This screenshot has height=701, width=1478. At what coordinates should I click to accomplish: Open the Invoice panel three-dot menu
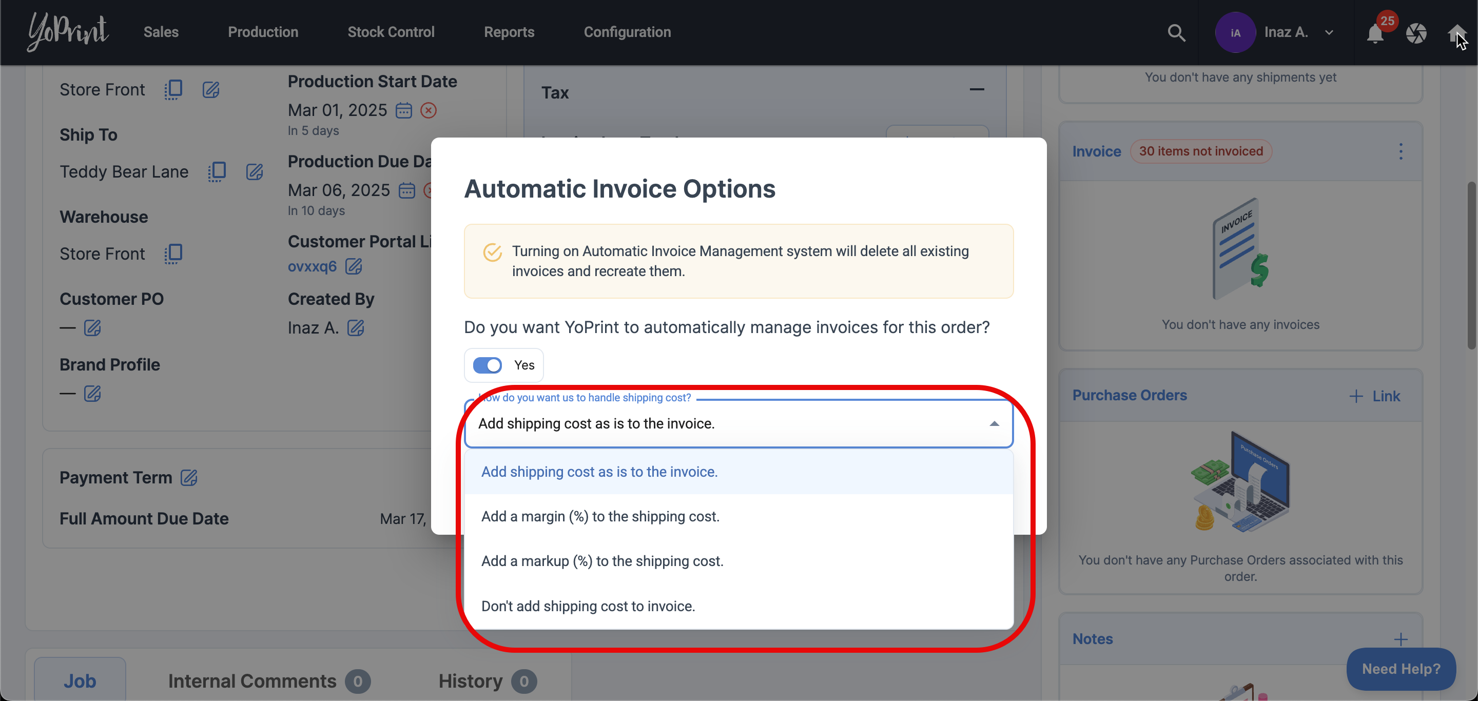(x=1401, y=151)
